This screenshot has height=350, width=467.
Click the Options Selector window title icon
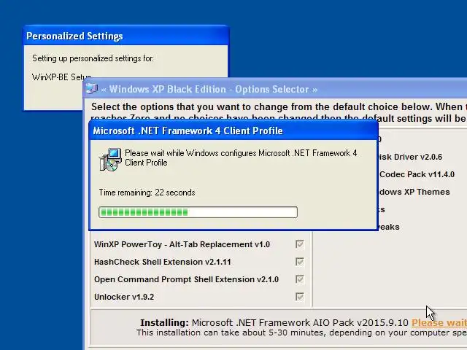(91, 88)
